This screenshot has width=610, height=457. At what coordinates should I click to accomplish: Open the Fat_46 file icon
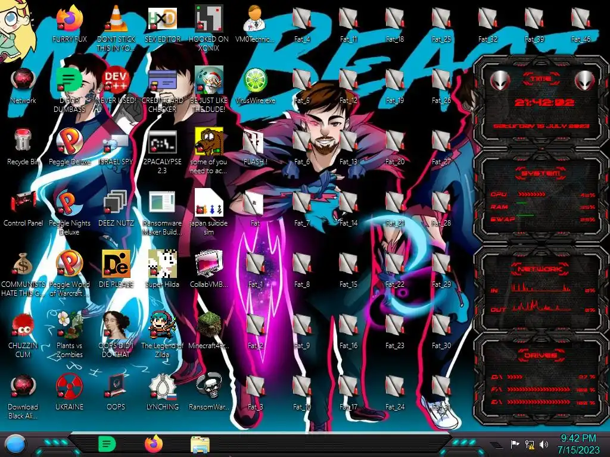coord(580,18)
